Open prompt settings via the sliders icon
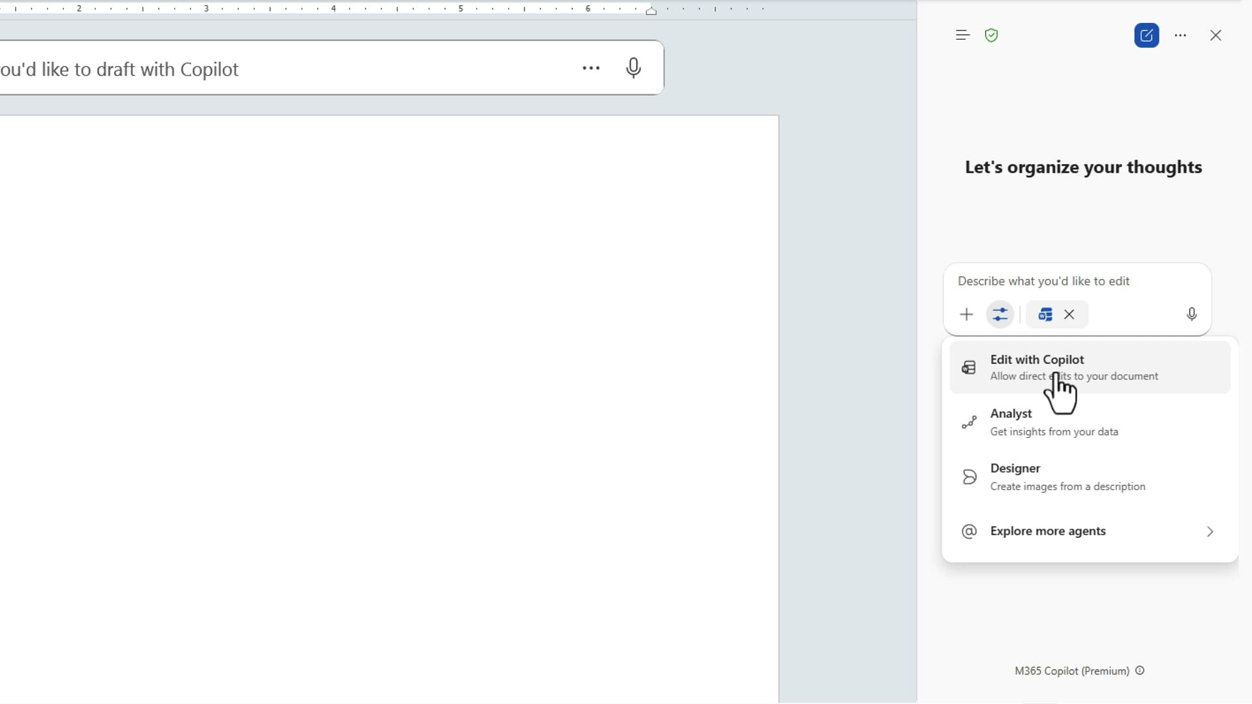The image size is (1252, 704). [x=1000, y=314]
